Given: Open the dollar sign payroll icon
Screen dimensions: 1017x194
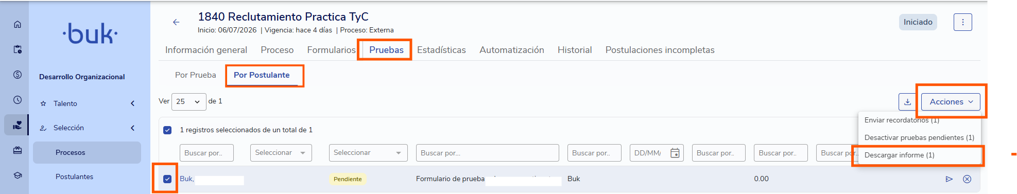Looking at the screenshot, I should pyautogui.click(x=18, y=75).
